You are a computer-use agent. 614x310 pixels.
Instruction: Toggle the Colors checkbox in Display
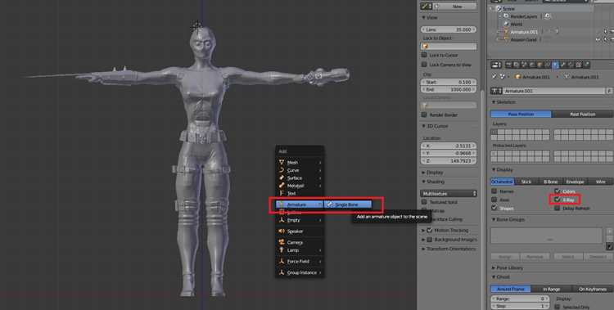tap(557, 191)
